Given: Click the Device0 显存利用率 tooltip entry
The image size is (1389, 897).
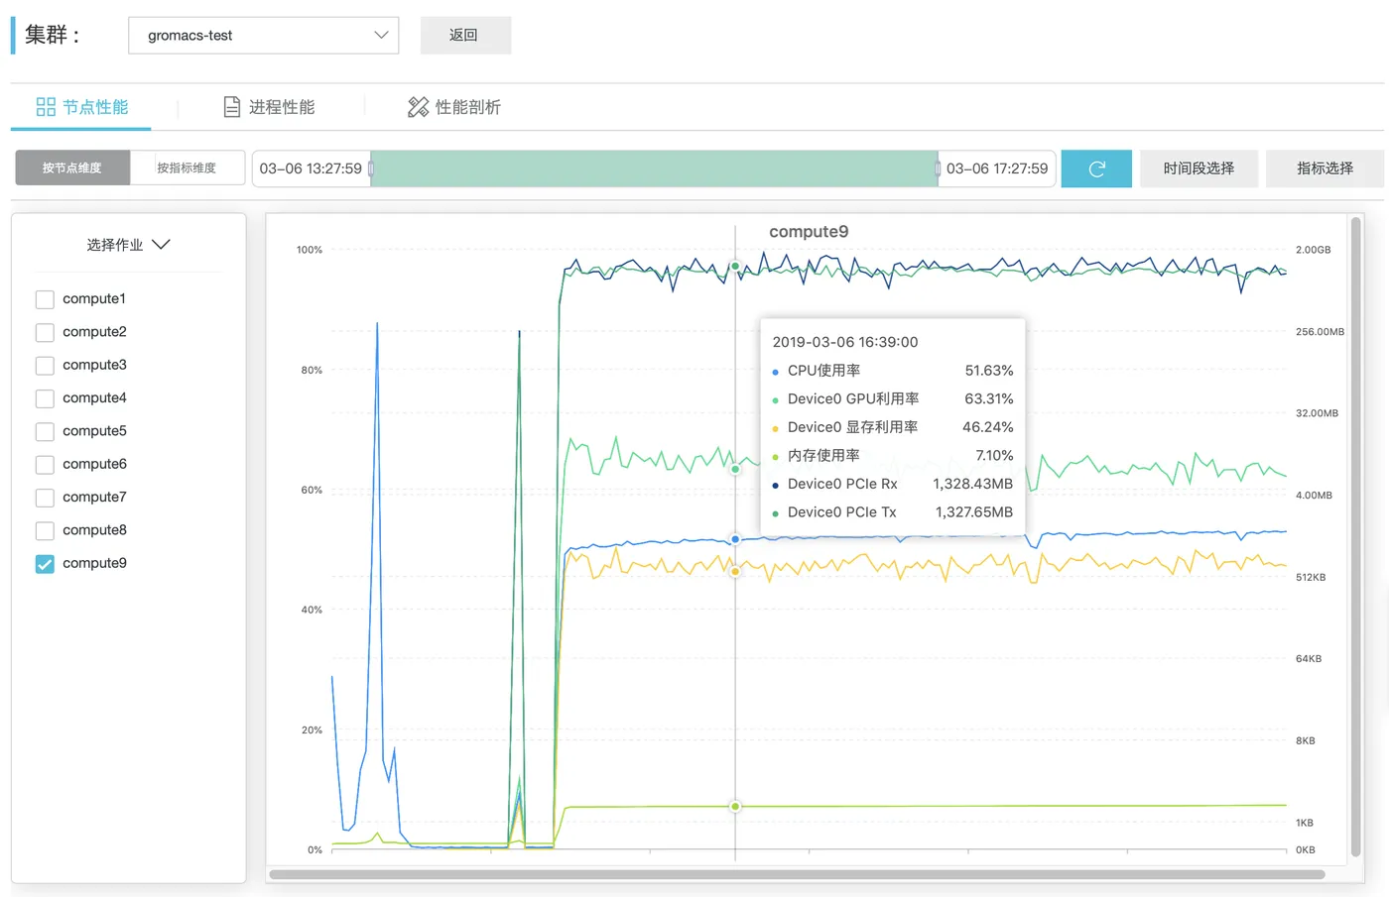Looking at the screenshot, I should pos(893,427).
